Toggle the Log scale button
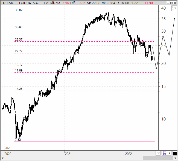 point(174,8)
